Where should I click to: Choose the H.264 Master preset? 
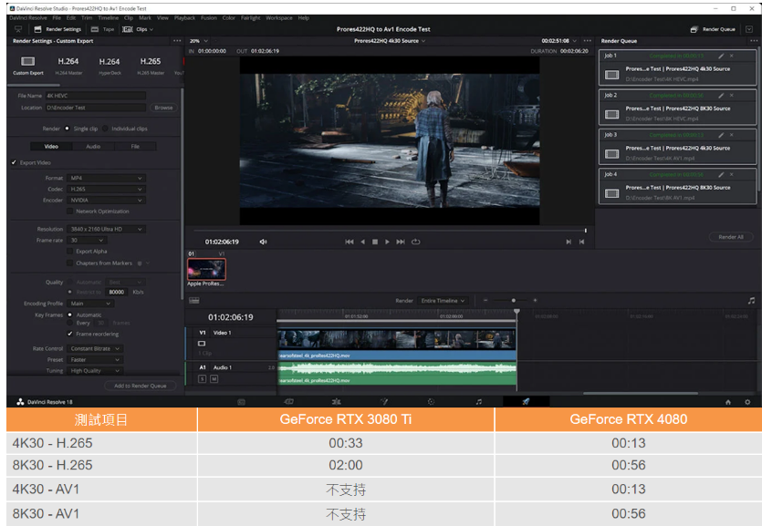pyautogui.click(x=68, y=66)
